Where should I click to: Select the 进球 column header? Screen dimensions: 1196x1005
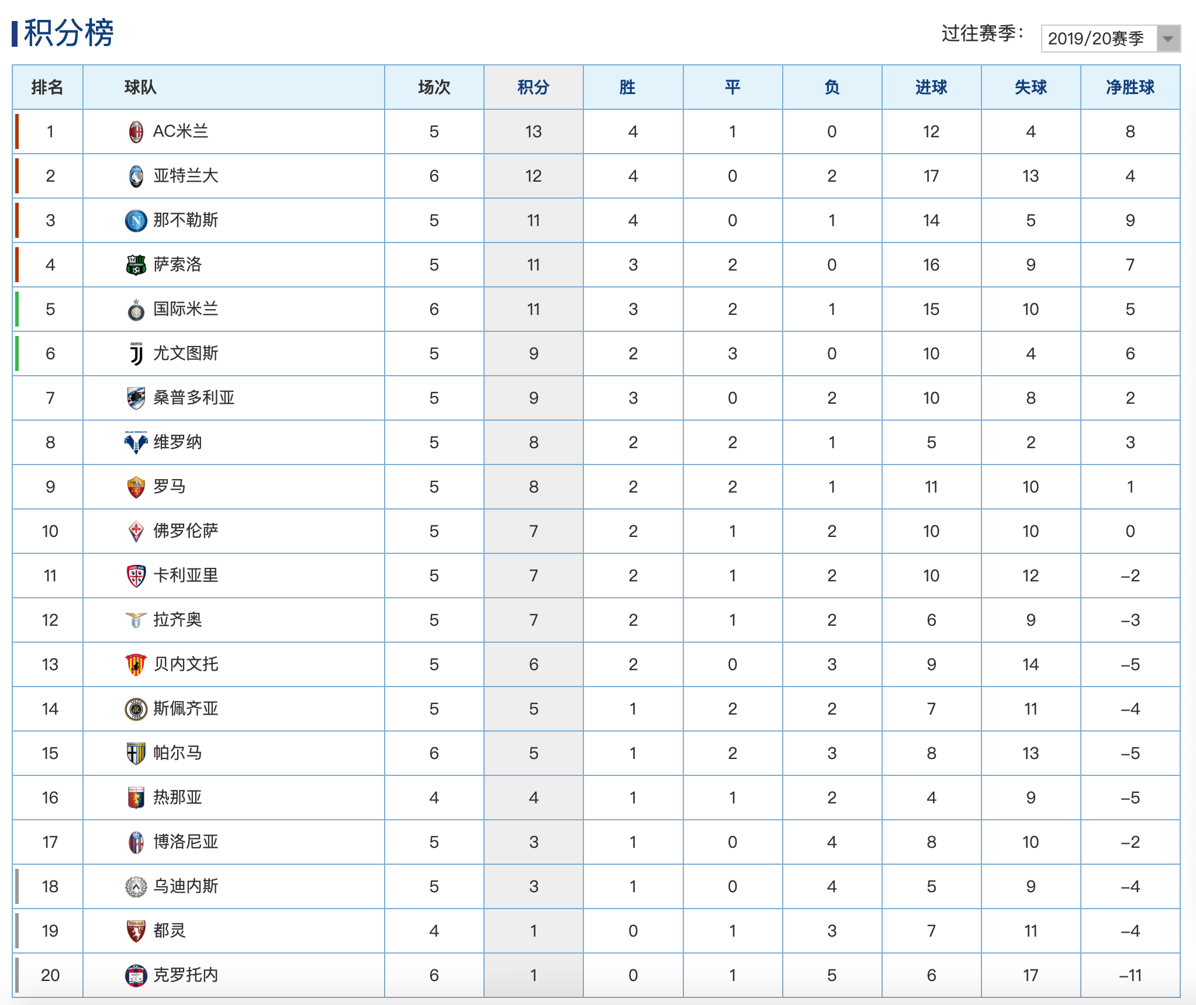click(931, 88)
